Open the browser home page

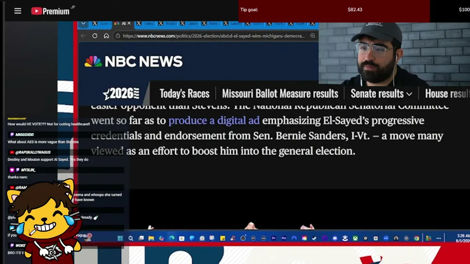click(x=106, y=36)
